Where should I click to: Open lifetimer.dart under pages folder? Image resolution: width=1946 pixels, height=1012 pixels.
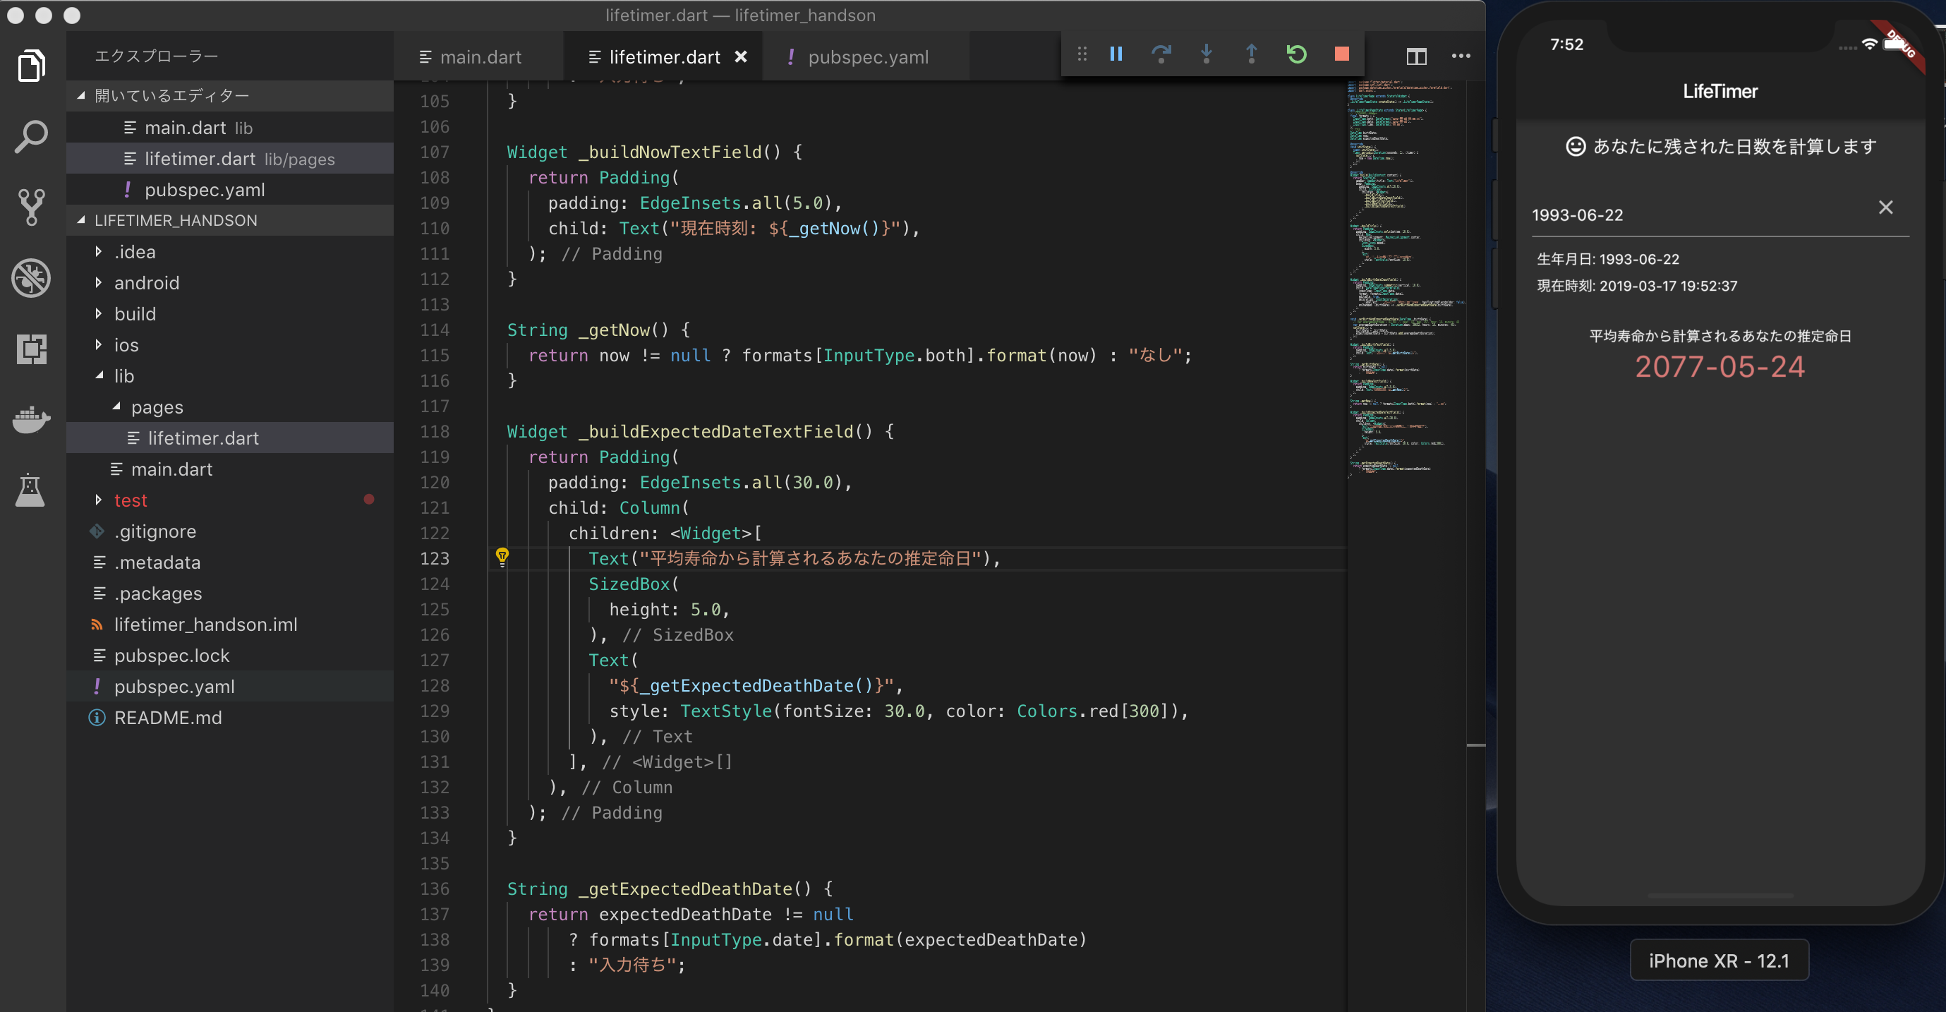(x=231, y=438)
